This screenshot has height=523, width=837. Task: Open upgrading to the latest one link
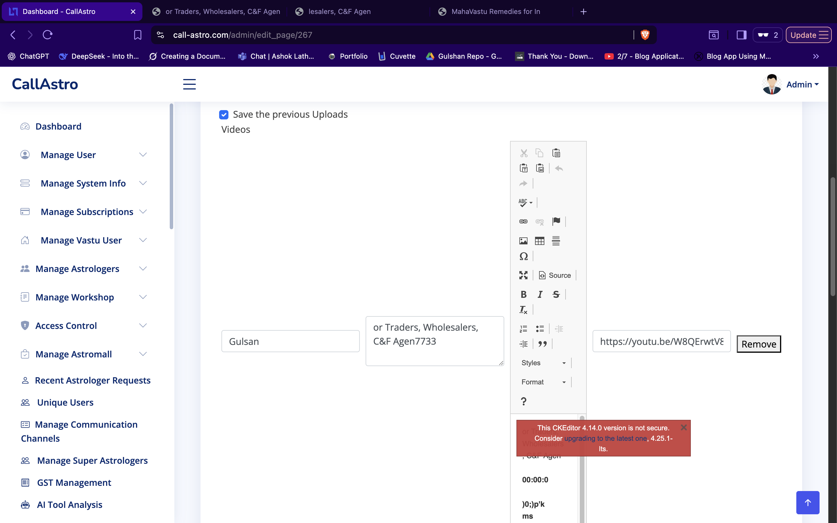[x=605, y=438]
